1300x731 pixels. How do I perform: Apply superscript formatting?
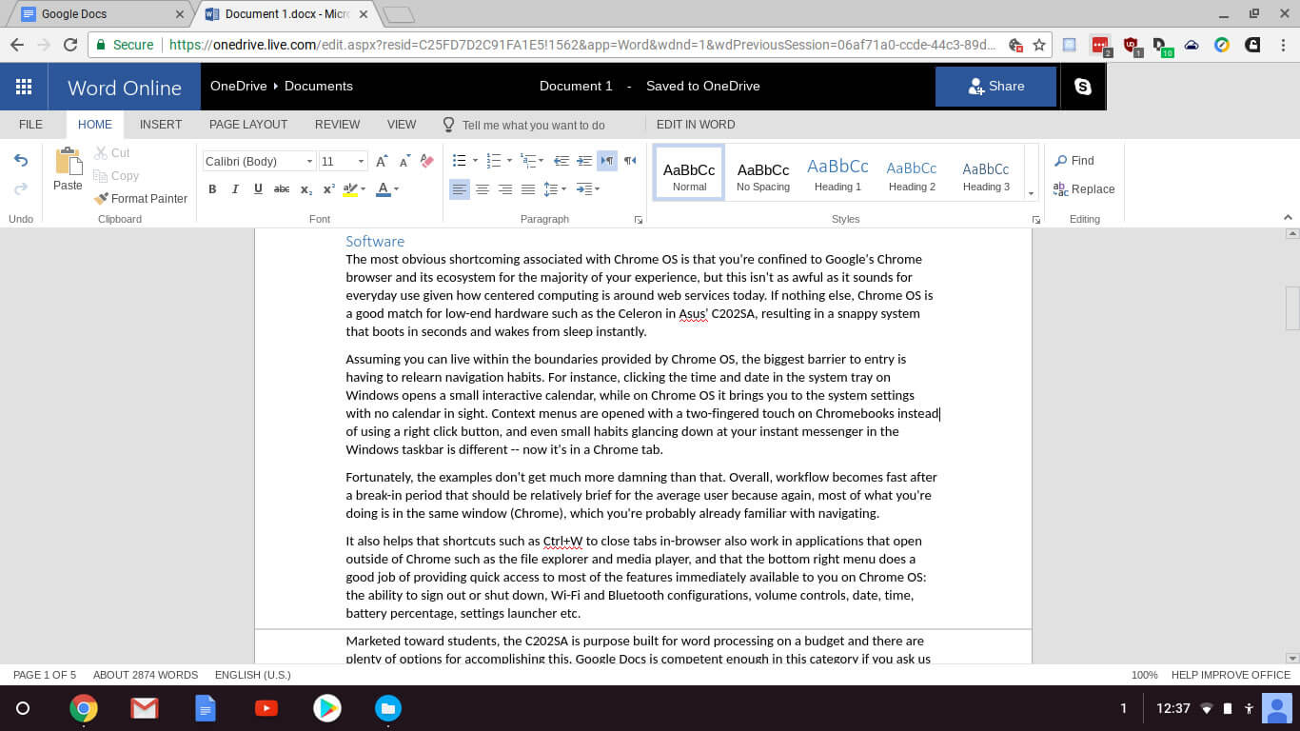point(329,189)
